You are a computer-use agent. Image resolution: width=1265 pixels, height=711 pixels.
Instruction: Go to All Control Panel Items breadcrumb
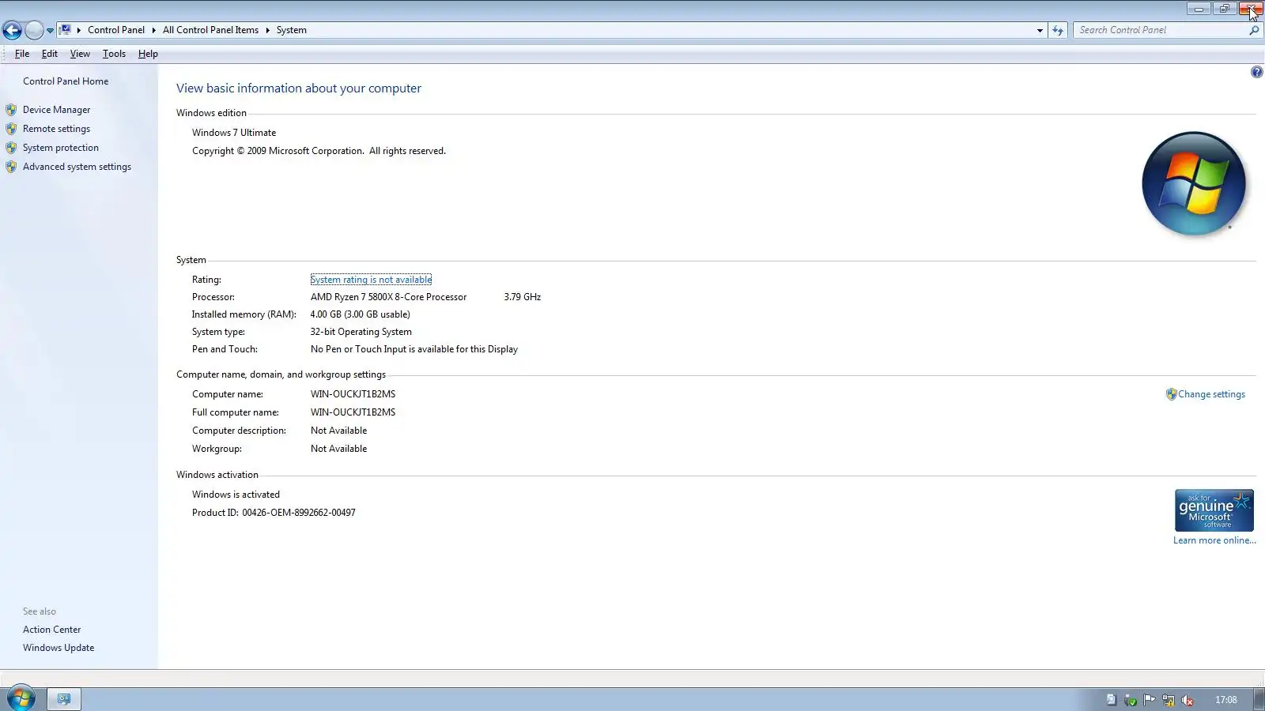(x=210, y=30)
